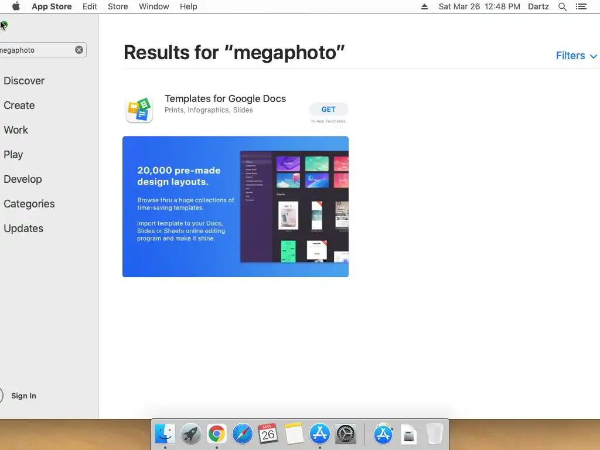Open the Templates for Google Docs title
The width and height of the screenshot is (600, 450).
pyautogui.click(x=225, y=98)
